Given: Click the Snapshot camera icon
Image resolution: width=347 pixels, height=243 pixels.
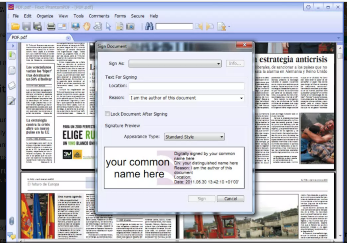Looking at the screenshot, I should click(x=130, y=26).
